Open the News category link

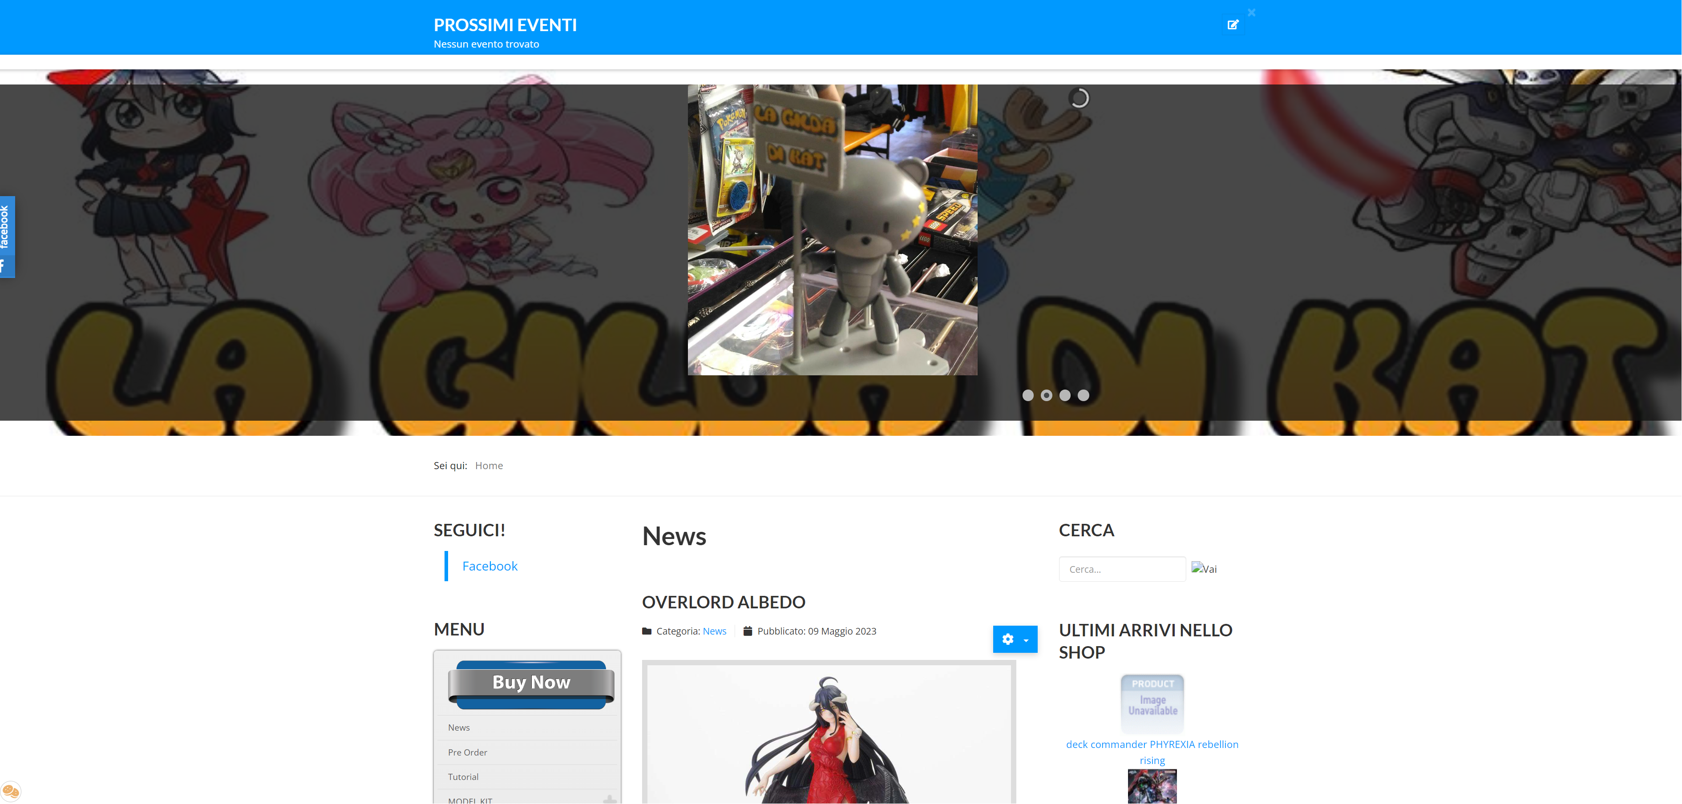(x=714, y=631)
